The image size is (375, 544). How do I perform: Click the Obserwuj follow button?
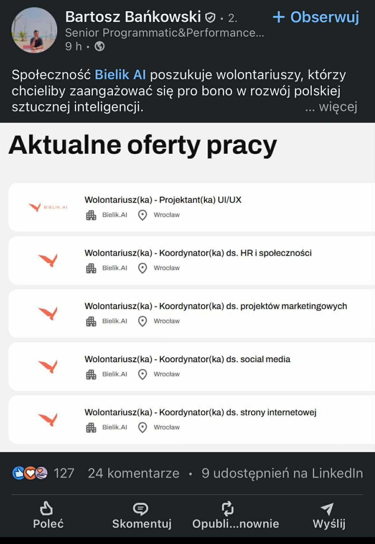pos(316,17)
